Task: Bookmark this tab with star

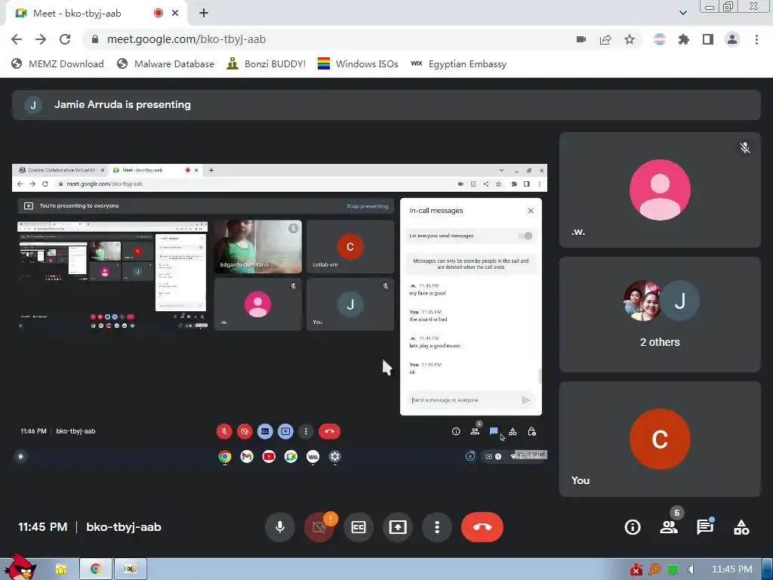Action: tap(630, 39)
